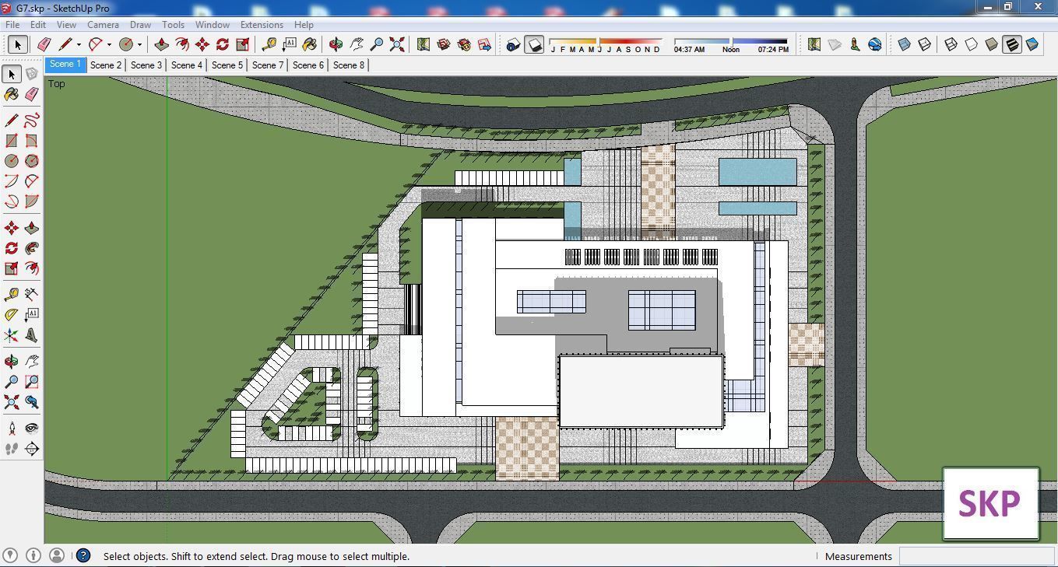The height and width of the screenshot is (567, 1058).
Task: Toggle Shaded With Textures style
Action: click(1012, 44)
